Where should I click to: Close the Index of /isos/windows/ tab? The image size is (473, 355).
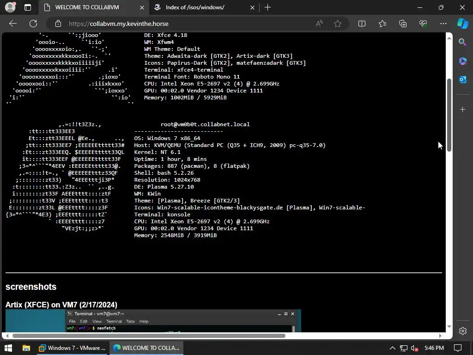point(252,7)
